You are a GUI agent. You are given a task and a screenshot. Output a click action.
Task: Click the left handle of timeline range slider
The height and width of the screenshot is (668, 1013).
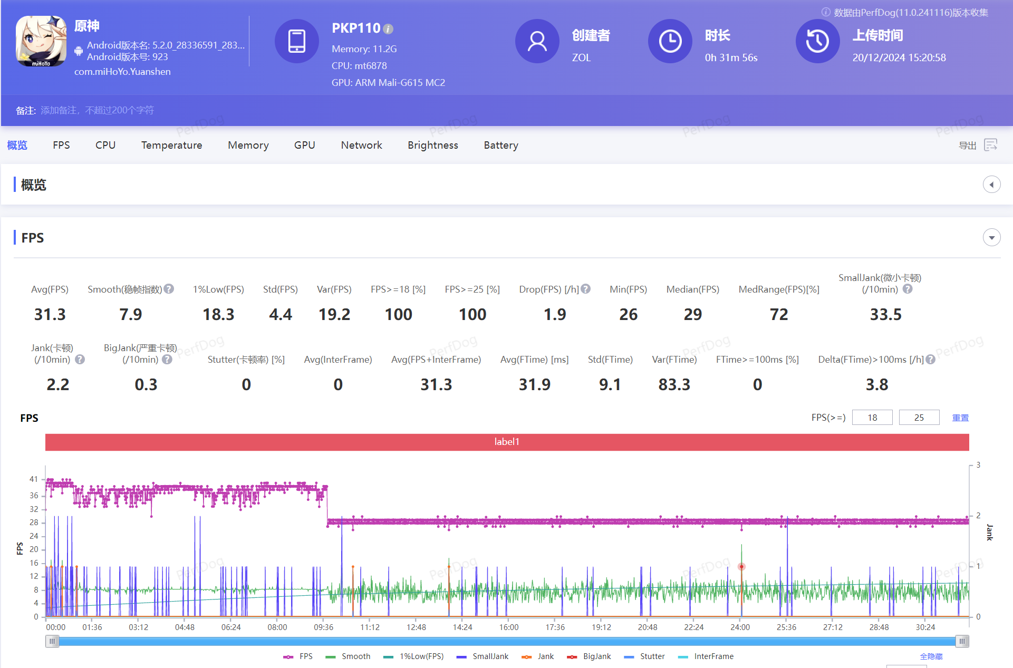click(x=52, y=641)
